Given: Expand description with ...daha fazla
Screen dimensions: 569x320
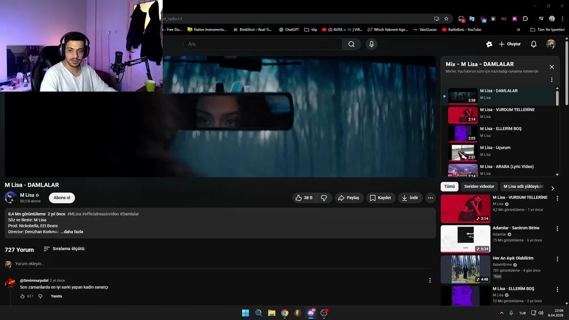Looking at the screenshot, I should point(72,232).
